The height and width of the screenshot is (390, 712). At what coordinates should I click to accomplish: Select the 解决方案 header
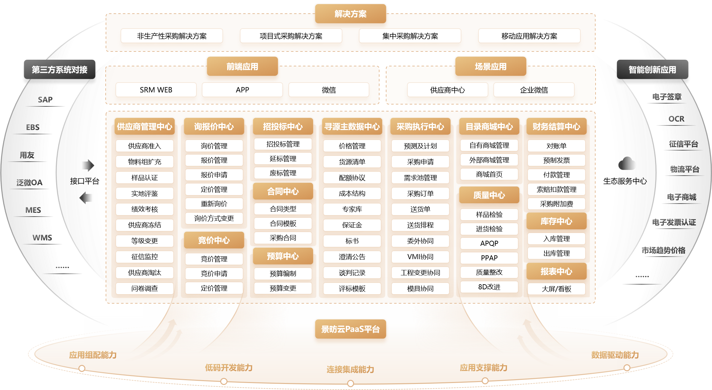pyautogui.click(x=351, y=14)
